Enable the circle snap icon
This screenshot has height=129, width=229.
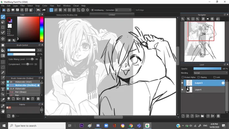74,10
